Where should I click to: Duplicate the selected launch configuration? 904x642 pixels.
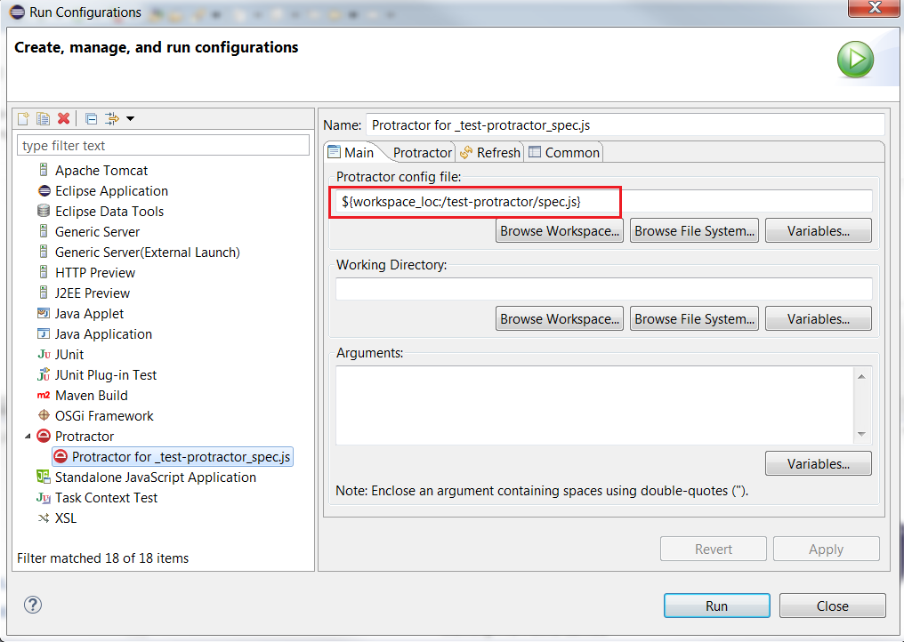43,118
